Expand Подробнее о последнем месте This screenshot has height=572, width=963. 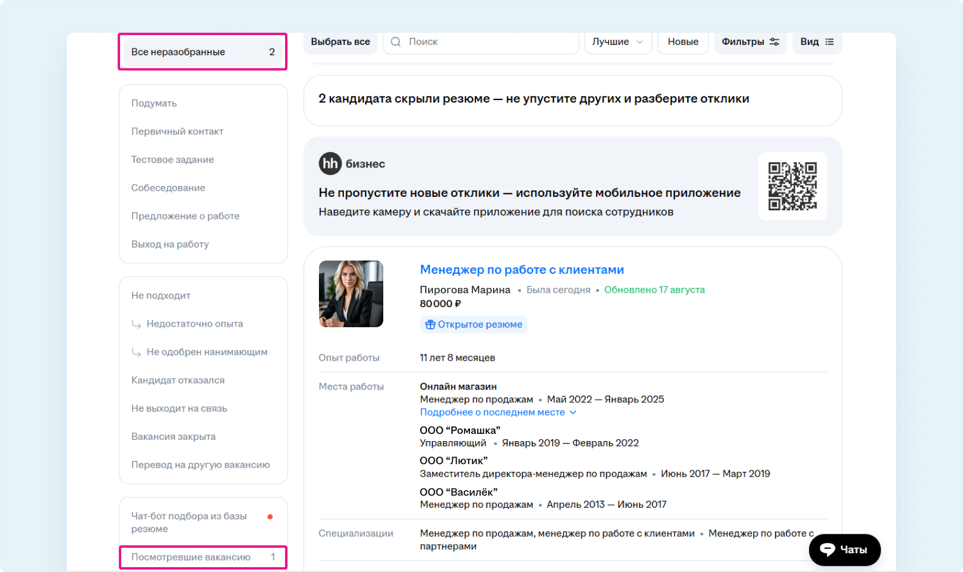[x=497, y=413]
